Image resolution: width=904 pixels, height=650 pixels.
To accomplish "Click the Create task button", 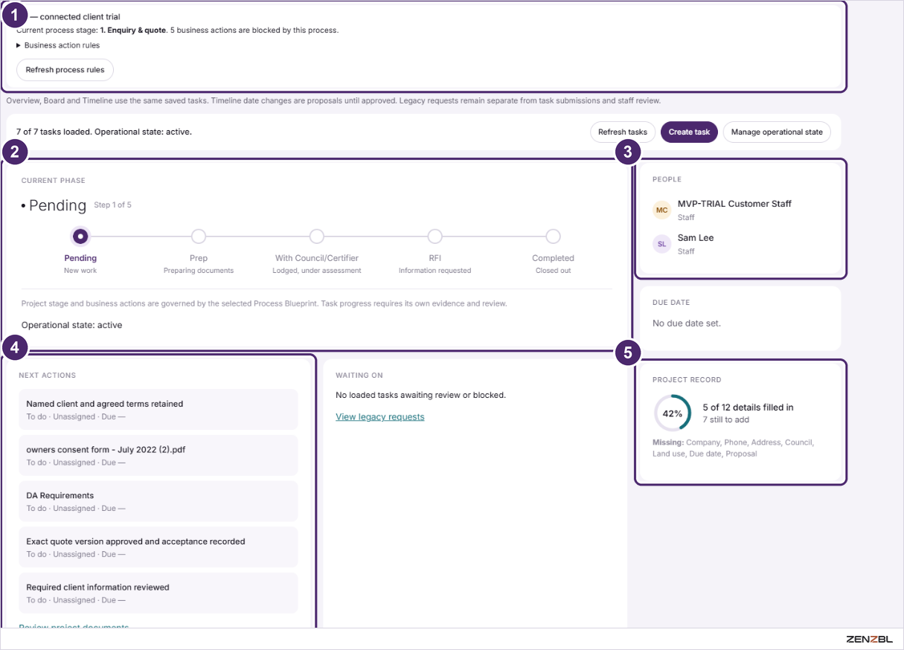I will coord(689,132).
